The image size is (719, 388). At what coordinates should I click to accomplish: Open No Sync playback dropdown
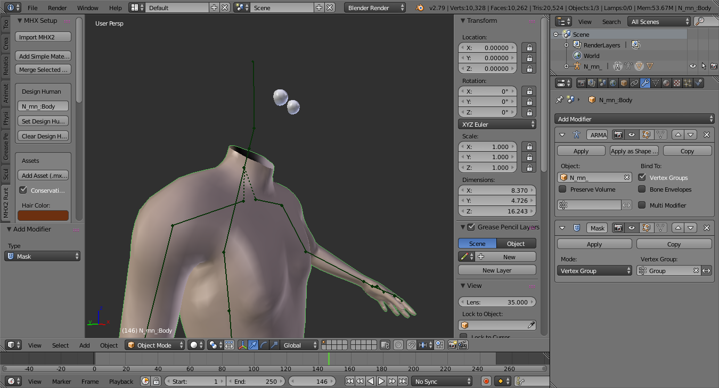tap(442, 381)
